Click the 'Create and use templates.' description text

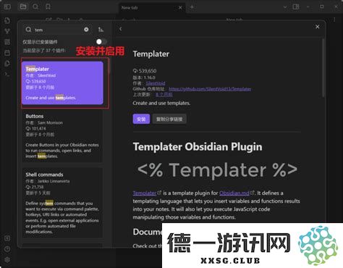pos(161,103)
